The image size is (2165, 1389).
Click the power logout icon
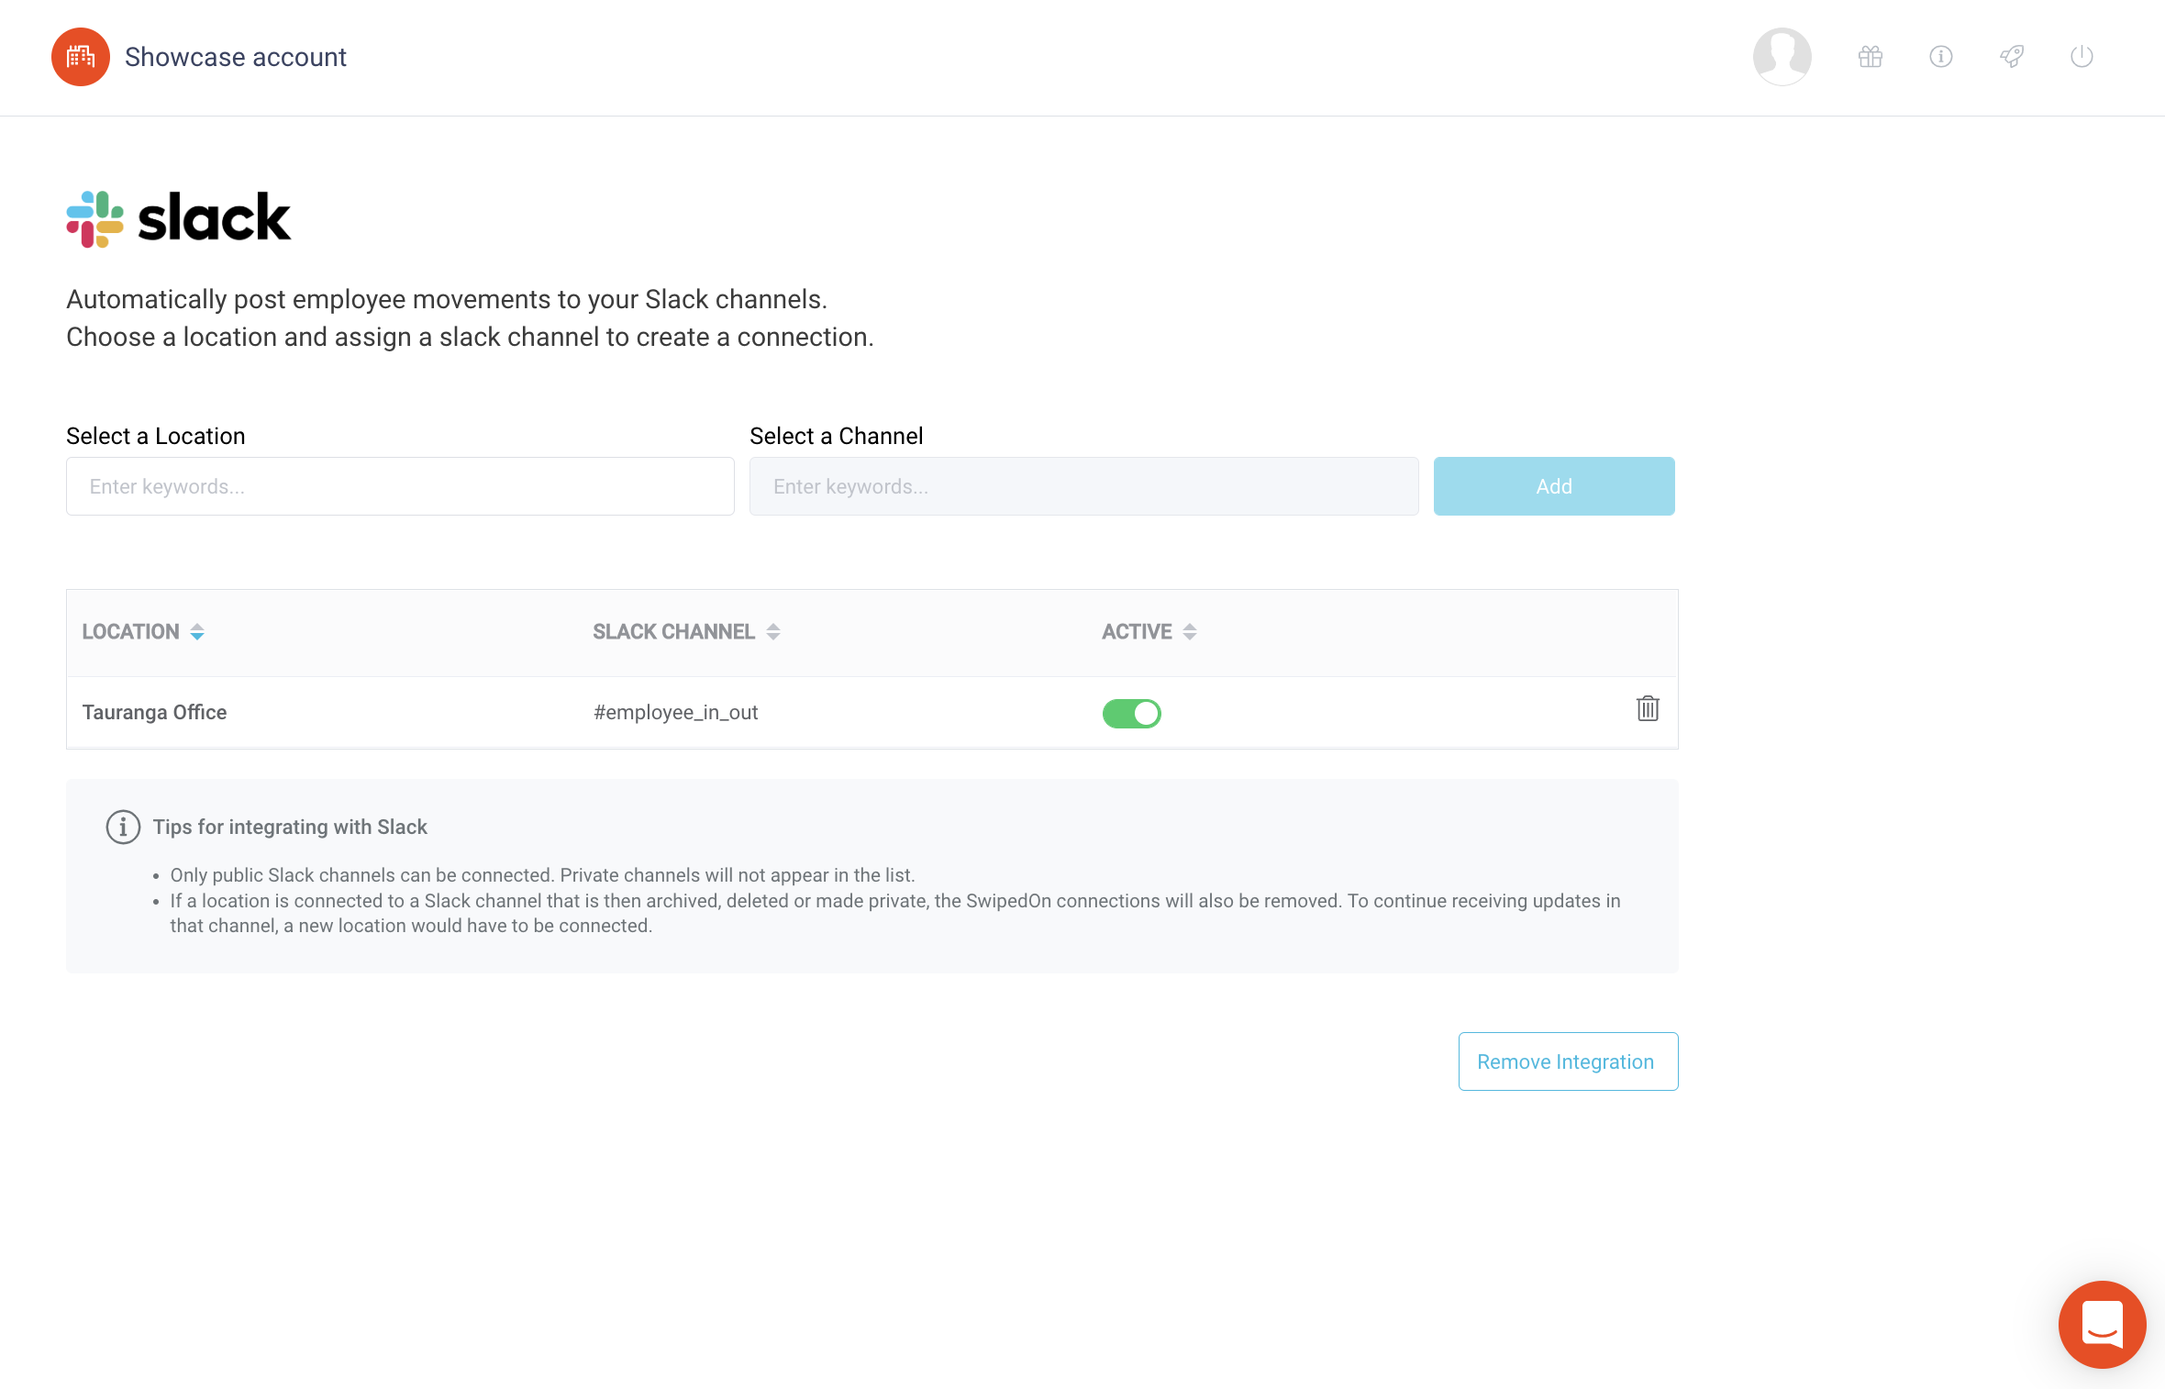click(x=2082, y=57)
